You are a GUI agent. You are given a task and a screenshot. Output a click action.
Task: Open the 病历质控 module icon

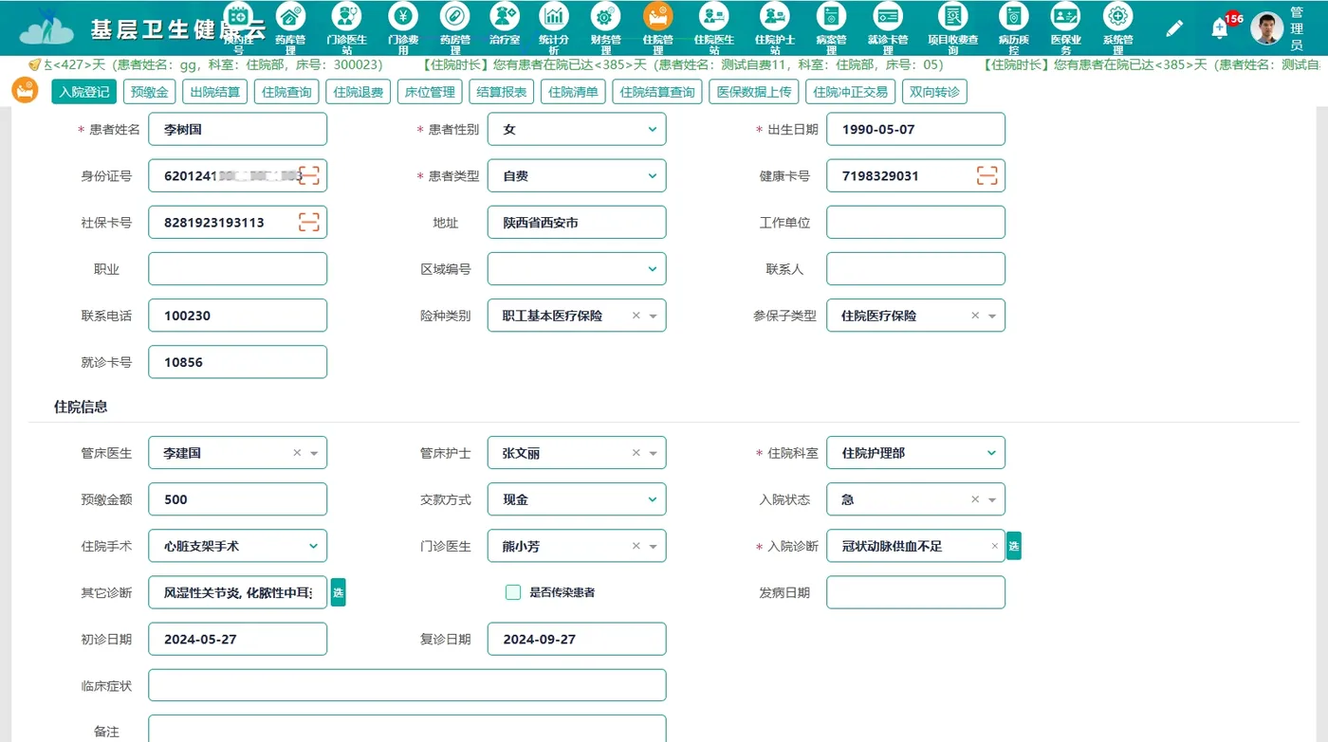tap(1014, 16)
